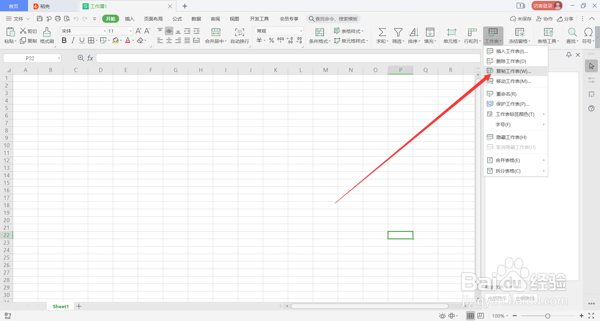Toggle Underline formatting
This screenshot has width=600, height=321.
(82, 41)
